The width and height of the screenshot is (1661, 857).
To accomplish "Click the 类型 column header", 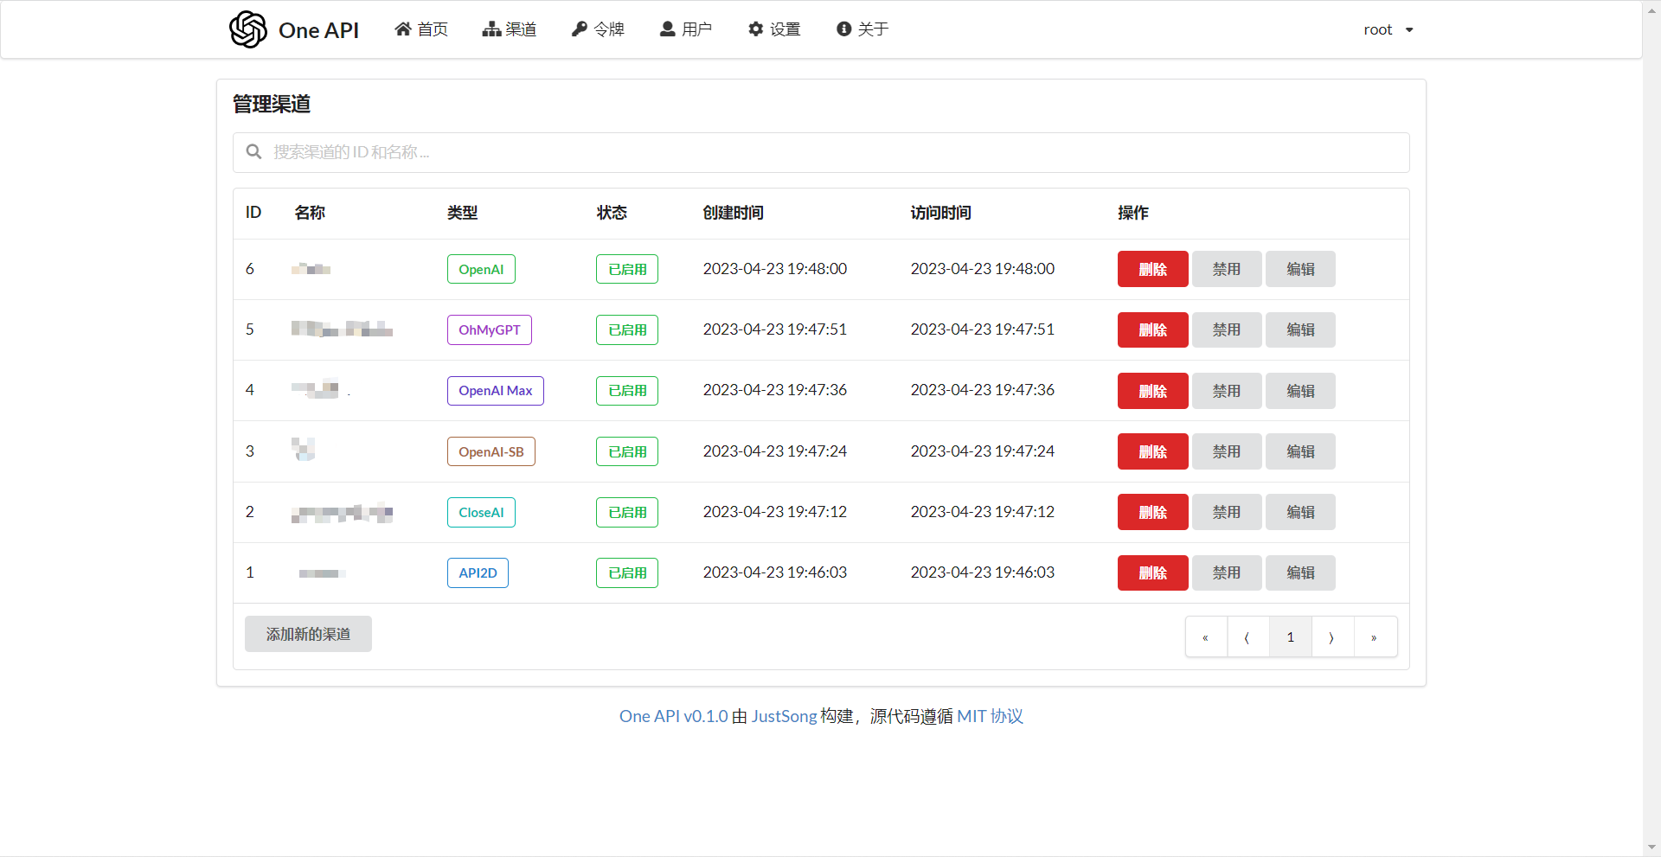I will 461,213.
